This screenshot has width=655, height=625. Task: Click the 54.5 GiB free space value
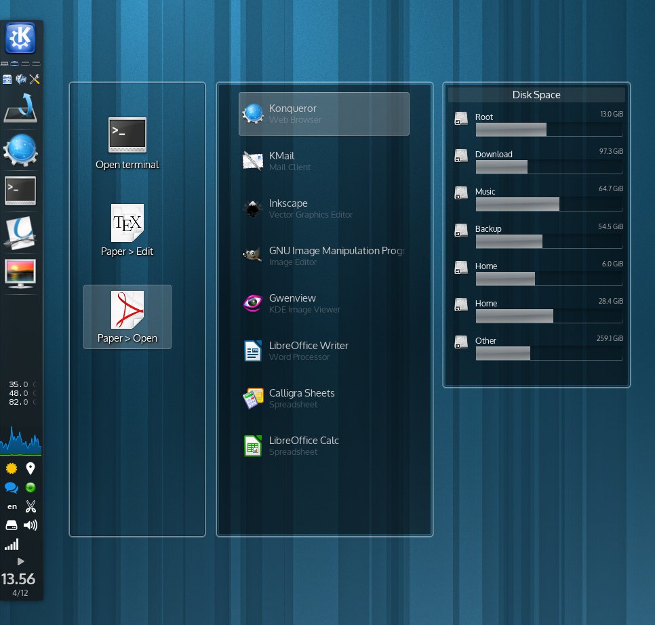tap(611, 226)
